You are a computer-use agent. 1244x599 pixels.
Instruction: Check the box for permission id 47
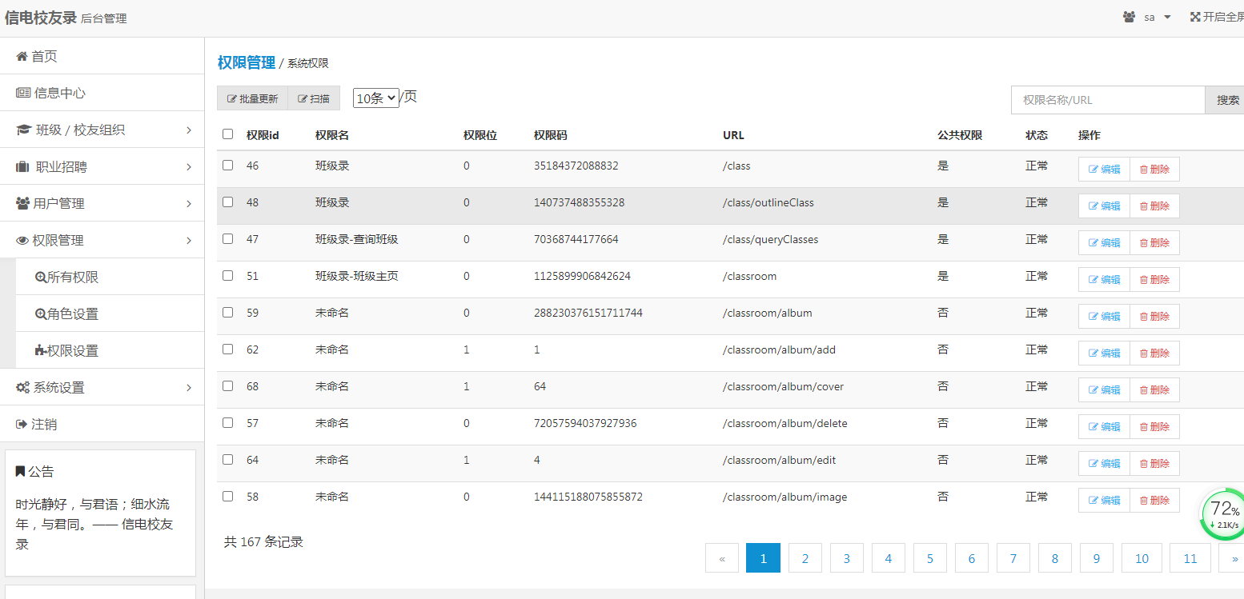(228, 239)
